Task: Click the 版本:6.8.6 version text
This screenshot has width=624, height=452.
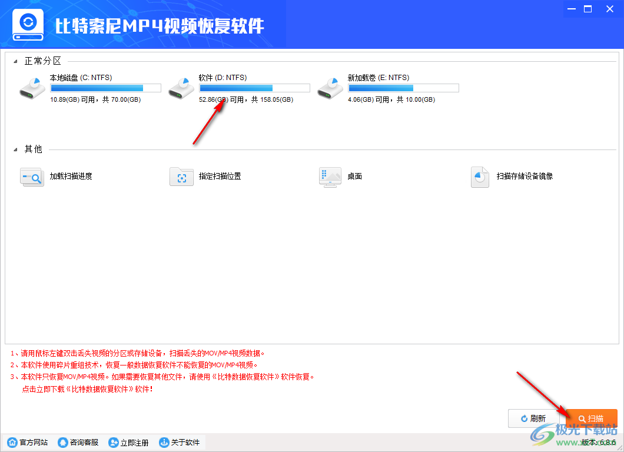Action: click(x=598, y=443)
